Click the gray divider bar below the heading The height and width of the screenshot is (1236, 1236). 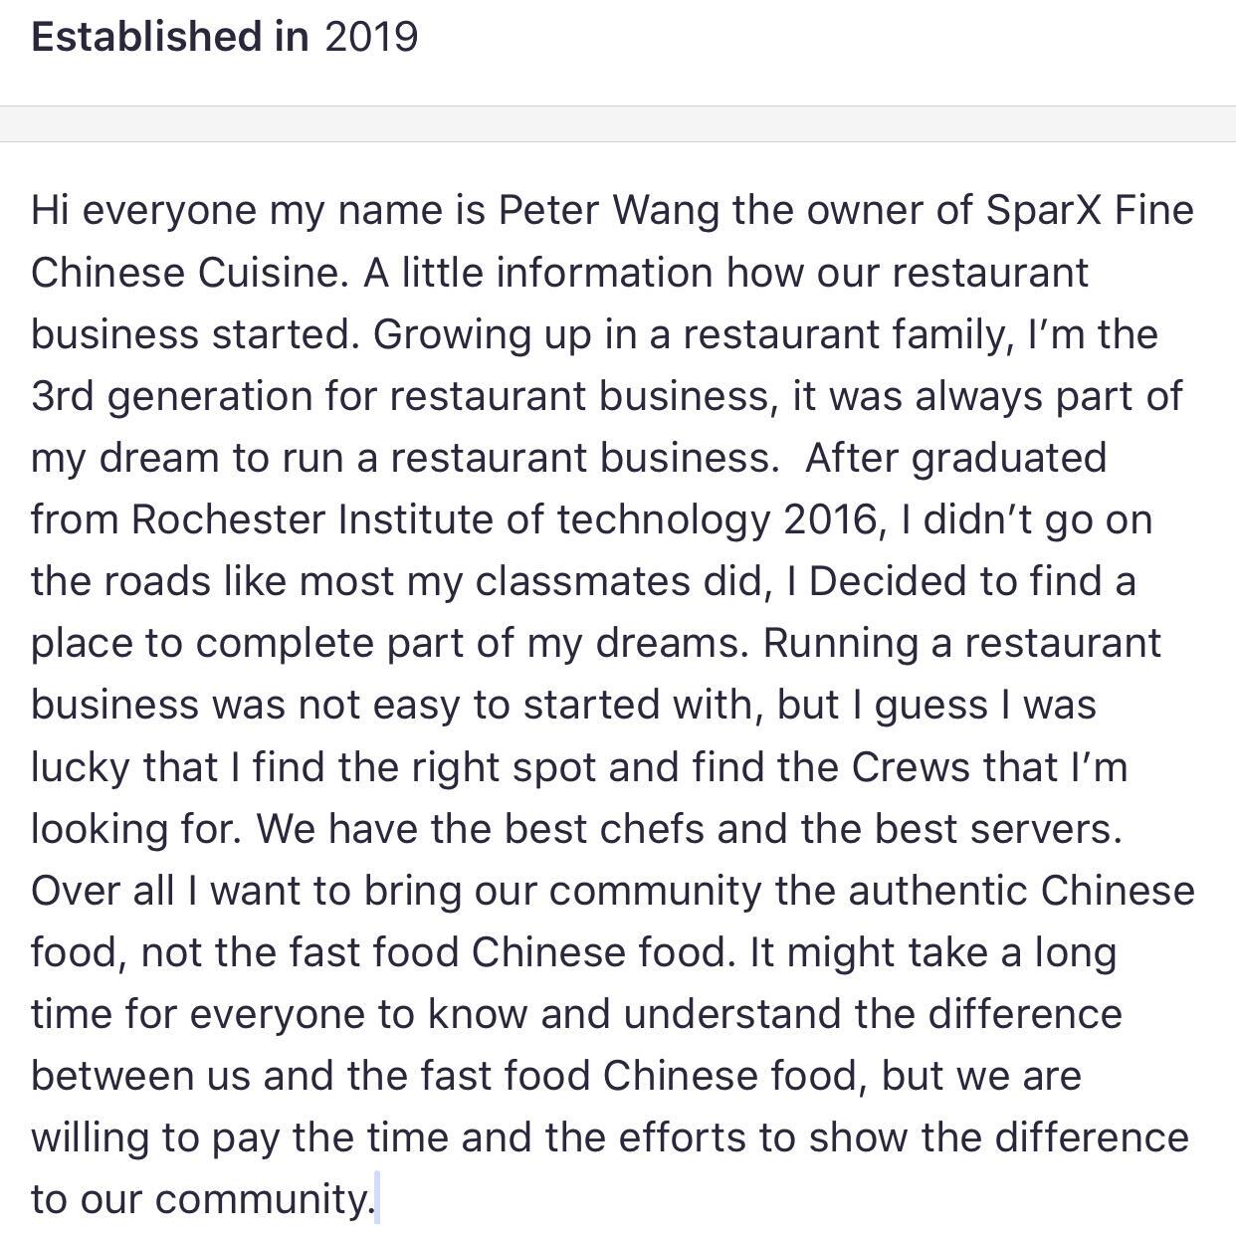pos(618,124)
